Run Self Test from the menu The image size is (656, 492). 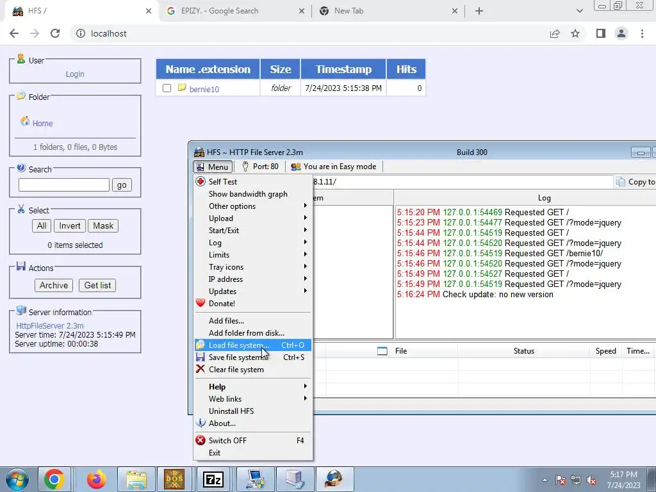tap(252, 181)
